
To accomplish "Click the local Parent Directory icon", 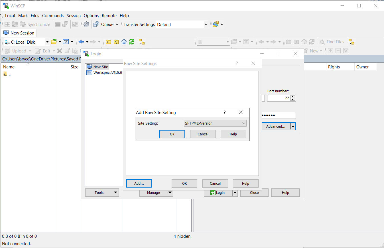I will (109, 42).
